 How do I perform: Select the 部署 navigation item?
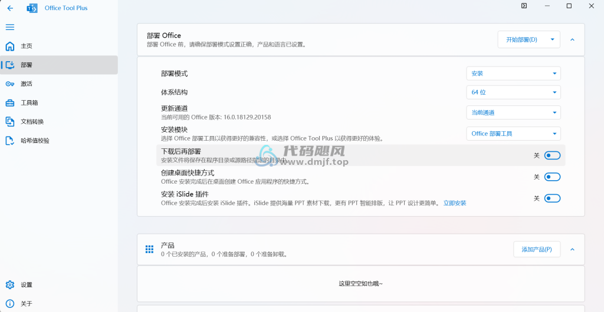tap(59, 65)
